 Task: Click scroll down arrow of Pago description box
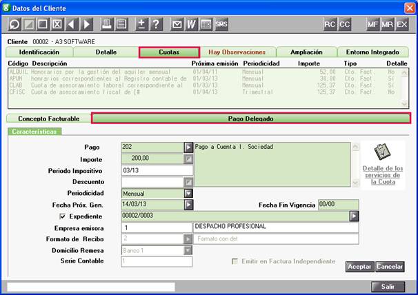(x=355, y=183)
